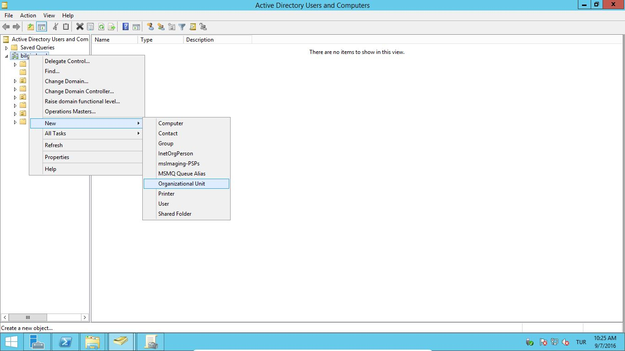Open the Properties sheet icon in the toolbar
Image resolution: width=625 pixels, height=351 pixels.
[x=90, y=27]
